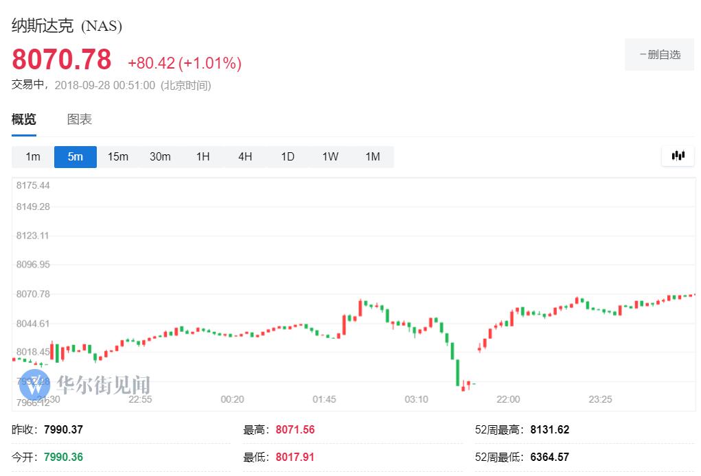The image size is (701, 476).
Task: Click the 最高 value 8071.56
Action: click(295, 429)
